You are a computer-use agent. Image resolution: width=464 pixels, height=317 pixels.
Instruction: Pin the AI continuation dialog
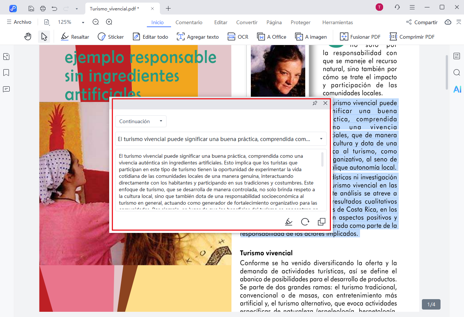tap(315, 103)
